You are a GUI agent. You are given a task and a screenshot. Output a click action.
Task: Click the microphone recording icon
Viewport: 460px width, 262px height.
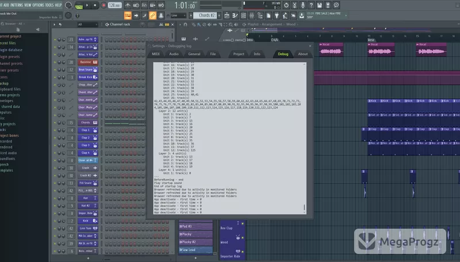303,5
